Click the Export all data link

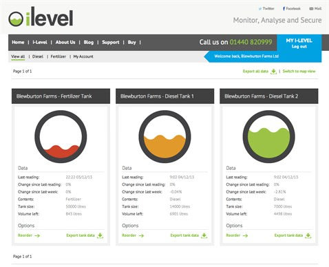coord(255,72)
